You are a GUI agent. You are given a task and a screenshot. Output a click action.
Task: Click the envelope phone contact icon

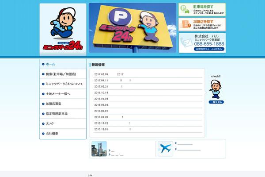[186, 42]
